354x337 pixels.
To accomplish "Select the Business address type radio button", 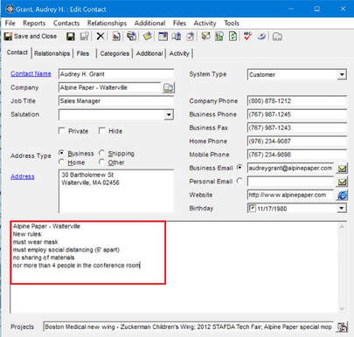I will (x=61, y=153).
